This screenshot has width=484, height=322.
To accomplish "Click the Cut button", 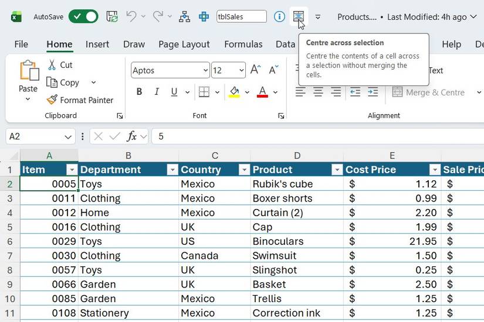I will [x=60, y=65].
